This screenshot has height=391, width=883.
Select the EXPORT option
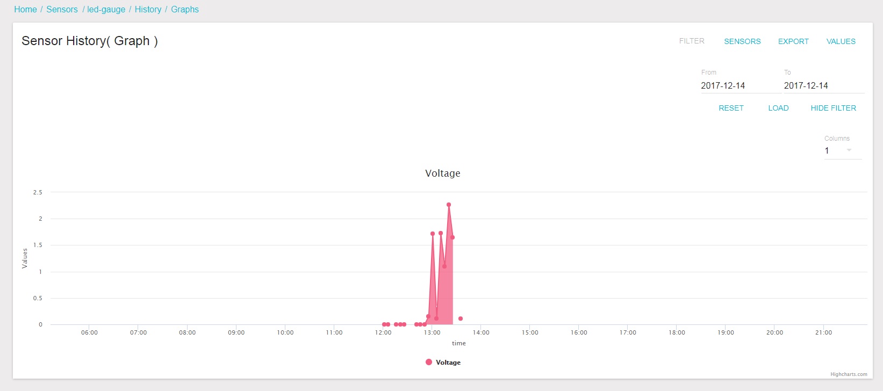[793, 41]
